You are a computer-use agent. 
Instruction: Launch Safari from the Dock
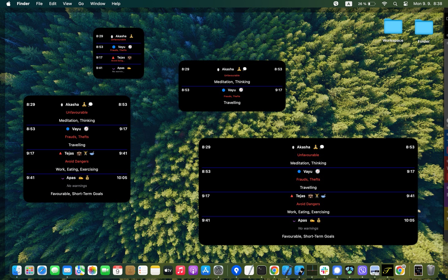tap(42, 270)
